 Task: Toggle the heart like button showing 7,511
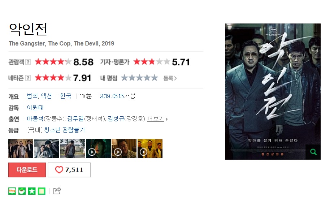pyautogui.click(x=69, y=170)
